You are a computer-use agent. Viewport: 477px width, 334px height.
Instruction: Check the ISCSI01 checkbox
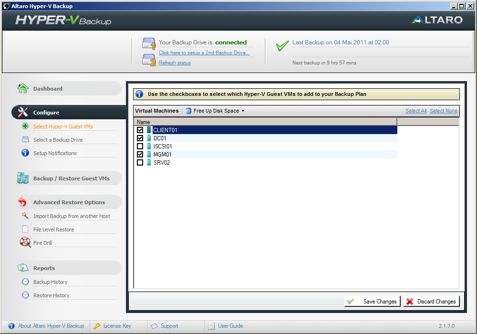[140, 146]
